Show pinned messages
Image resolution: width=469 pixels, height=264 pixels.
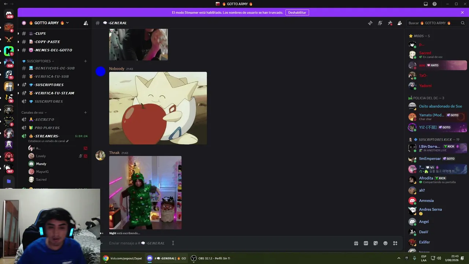[390, 23]
